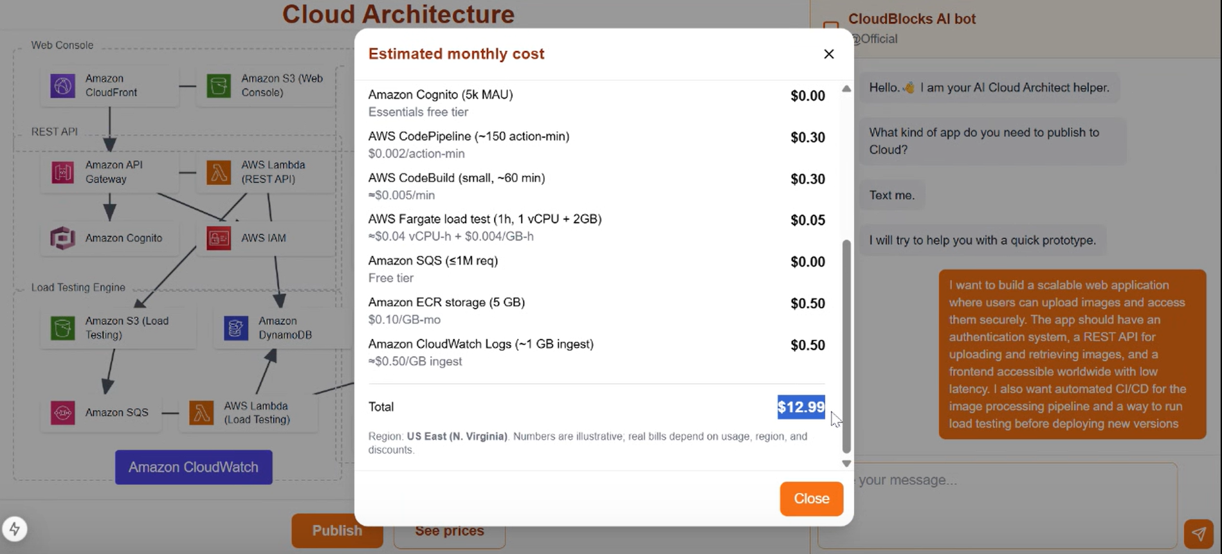Image resolution: width=1222 pixels, height=554 pixels.
Task: Click the Essentials free tier note
Action: pyautogui.click(x=418, y=112)
